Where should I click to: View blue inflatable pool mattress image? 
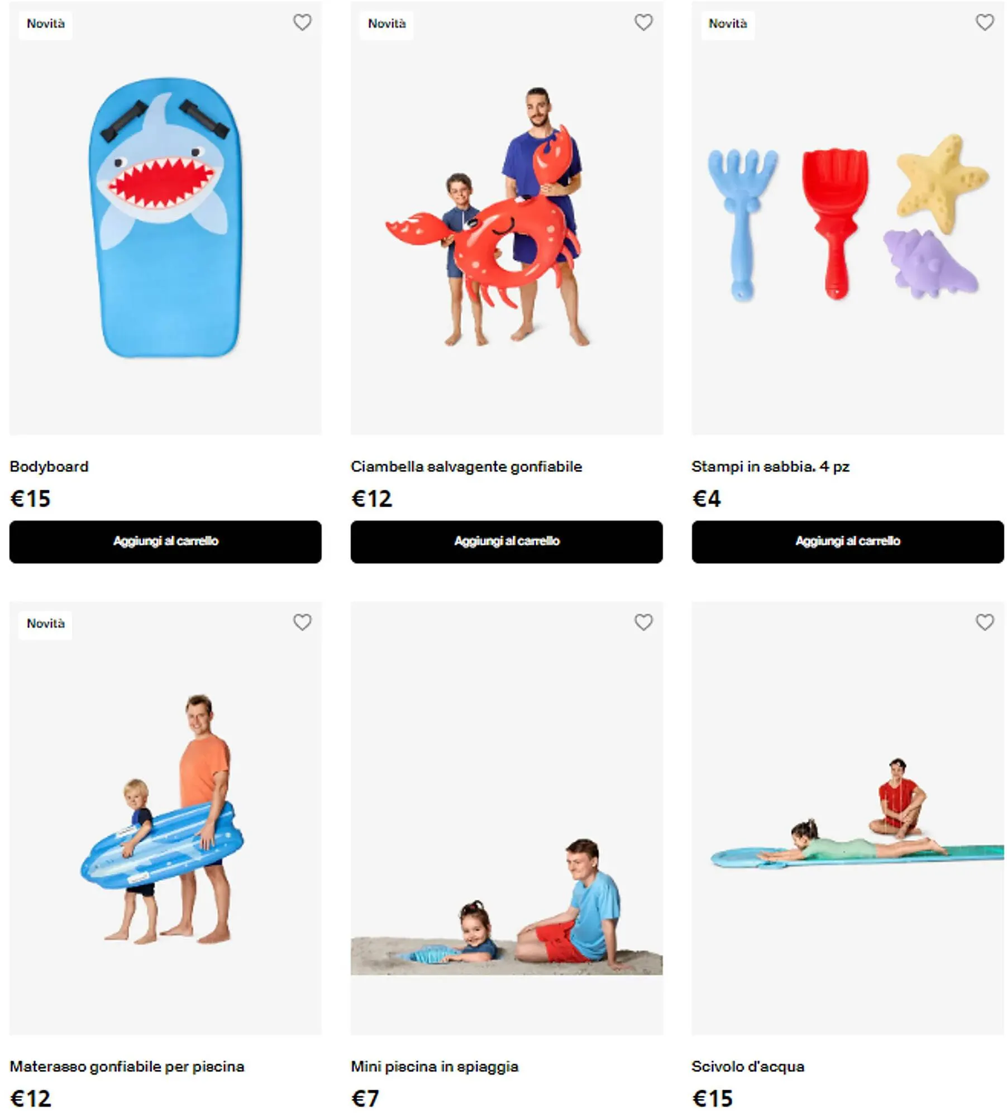[165, 818]
